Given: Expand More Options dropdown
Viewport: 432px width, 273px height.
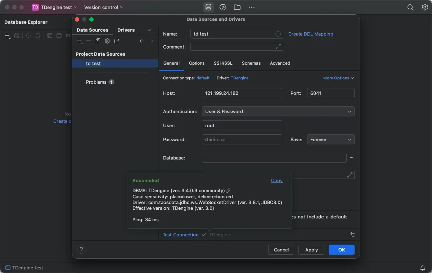Looking at the screenshot, I should pyautogui.click(x=338, y=78).
